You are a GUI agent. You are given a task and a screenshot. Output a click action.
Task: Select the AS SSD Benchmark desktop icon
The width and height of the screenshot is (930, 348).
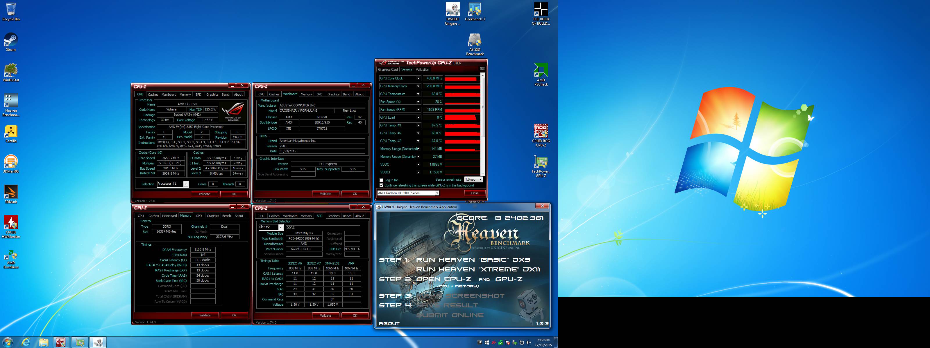pos(475,44)
